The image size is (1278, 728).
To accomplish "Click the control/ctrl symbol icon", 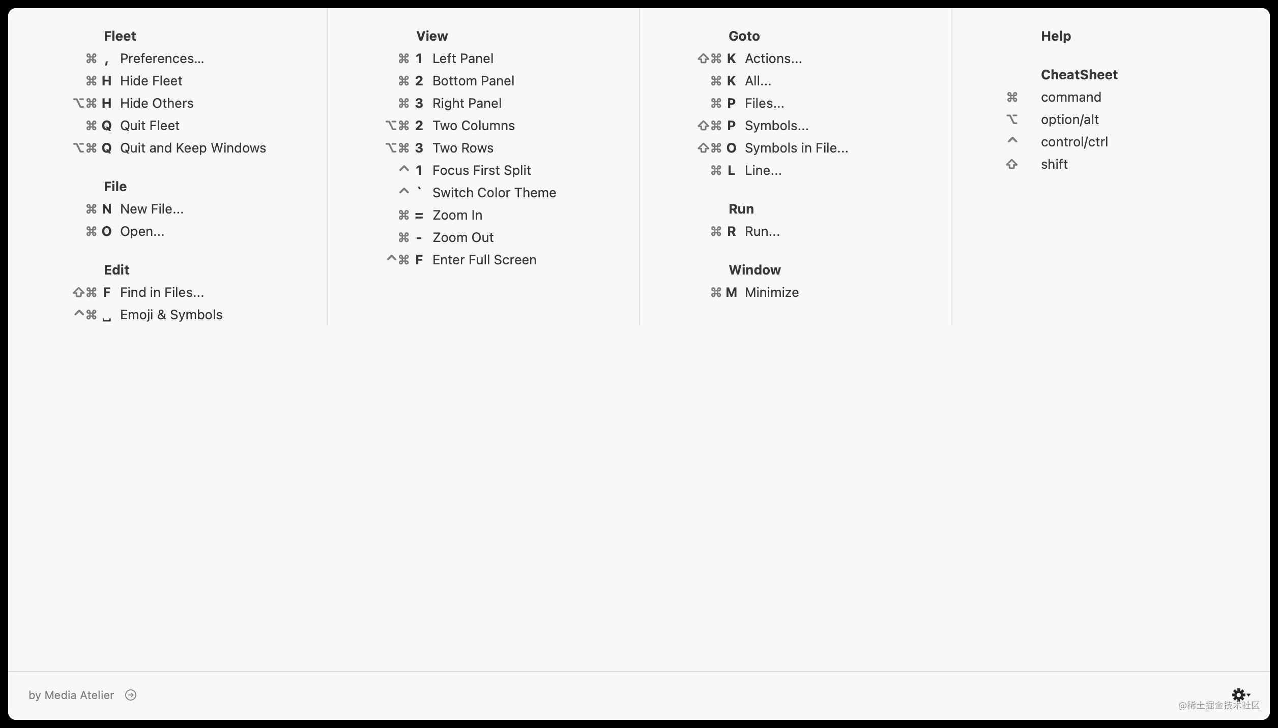I will [1012, 141].
